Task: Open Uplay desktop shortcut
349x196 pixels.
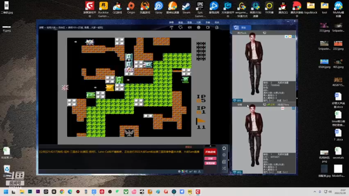Action: pos(159,8)
